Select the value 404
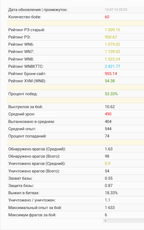The height and width of the screenshot is (230, 144). [x=108, y=122]
